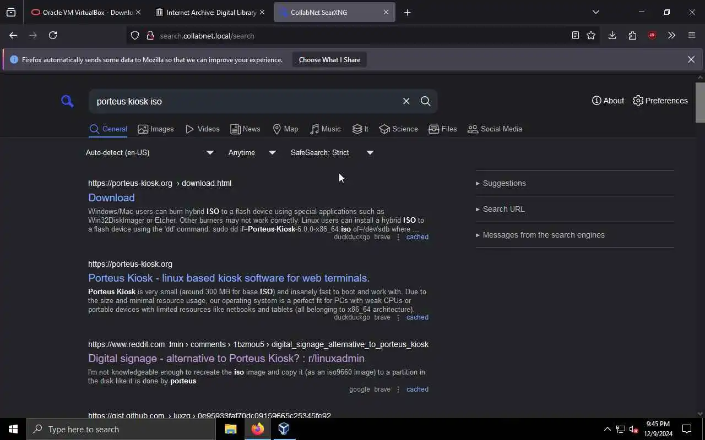
Task: Open the Anytime time range dropdown
Action: pyautogui.click(x=252, y=152)
